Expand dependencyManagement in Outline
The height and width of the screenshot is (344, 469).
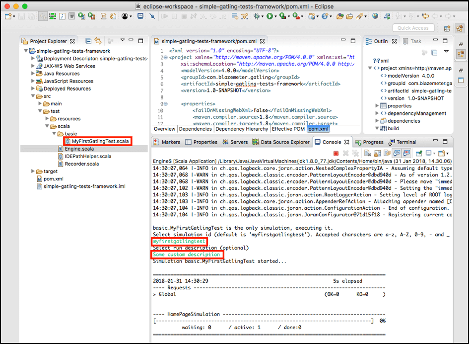pyautogui.click(x=377, y=113)
